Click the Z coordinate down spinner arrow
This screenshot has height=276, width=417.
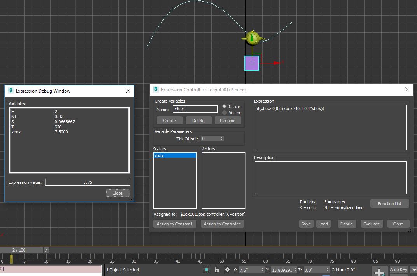pos(327,271)
